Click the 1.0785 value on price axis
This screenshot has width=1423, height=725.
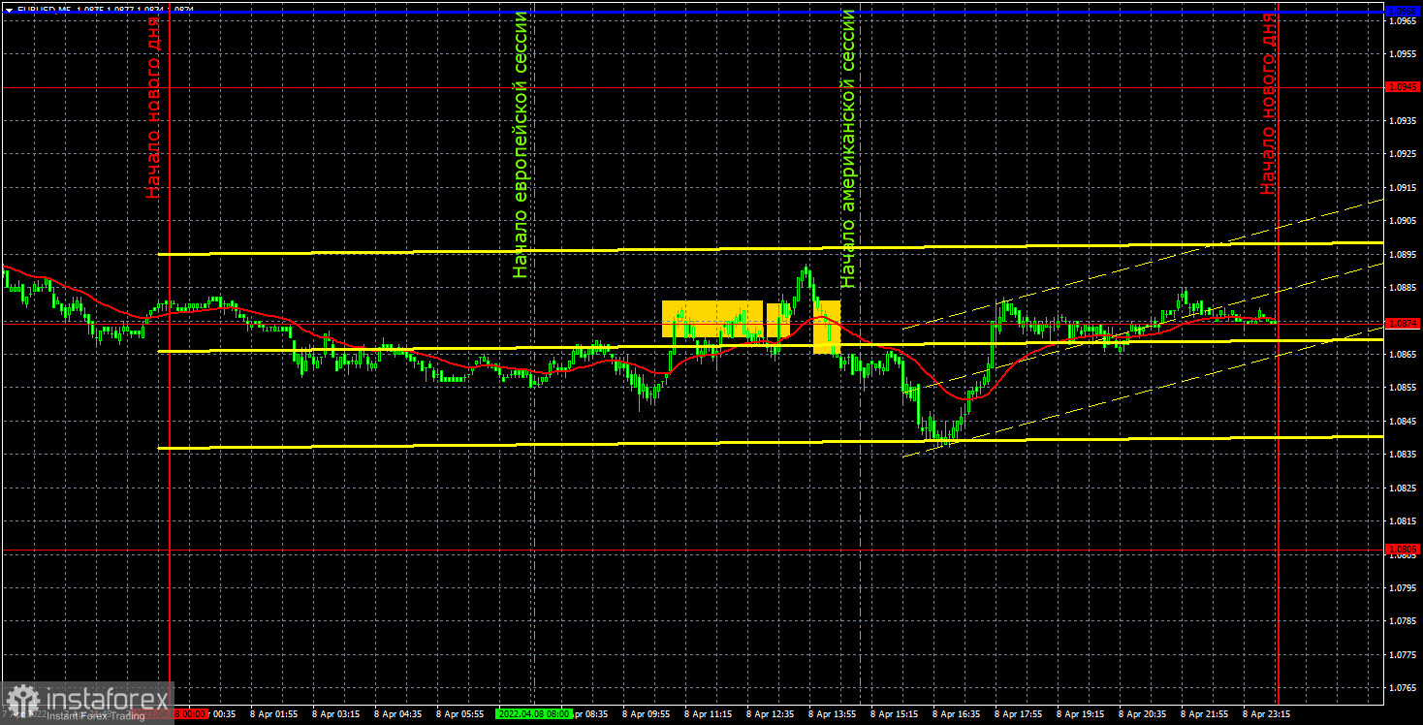(1404, 621)
